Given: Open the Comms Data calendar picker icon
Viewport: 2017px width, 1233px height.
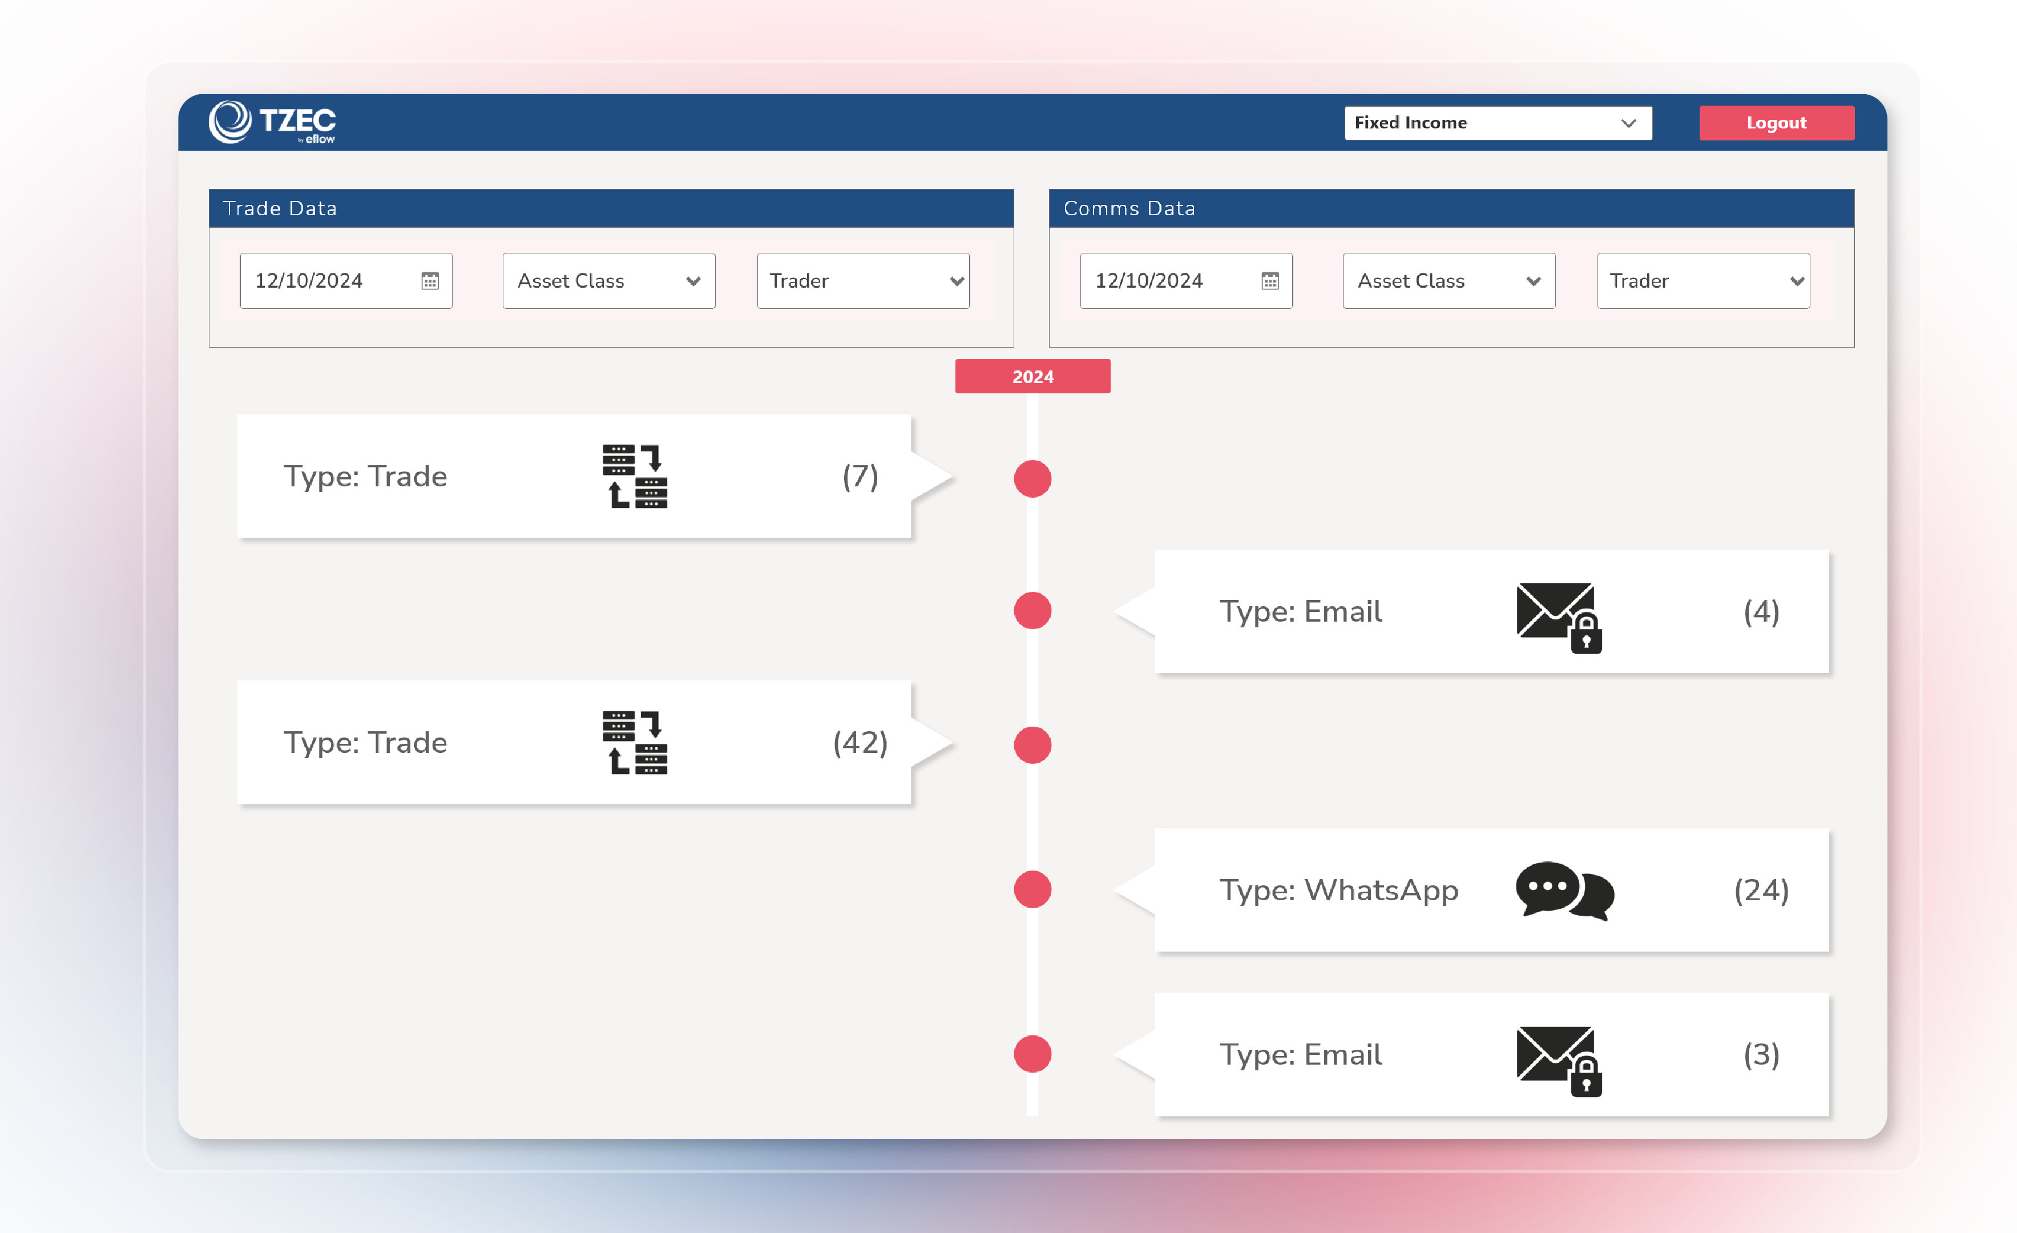Looking at the screenshot, I should [1271, 281].
